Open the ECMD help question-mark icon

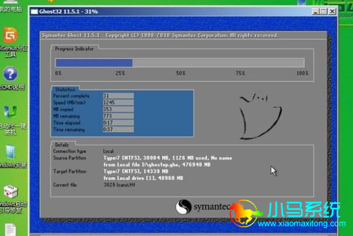tap(10, 74)
